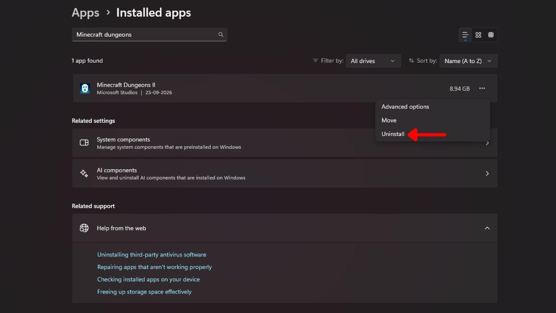Click the Microsoft Studios publisher text
The height and width of the screenshot is (313, 556).
(x=117, y=93)
